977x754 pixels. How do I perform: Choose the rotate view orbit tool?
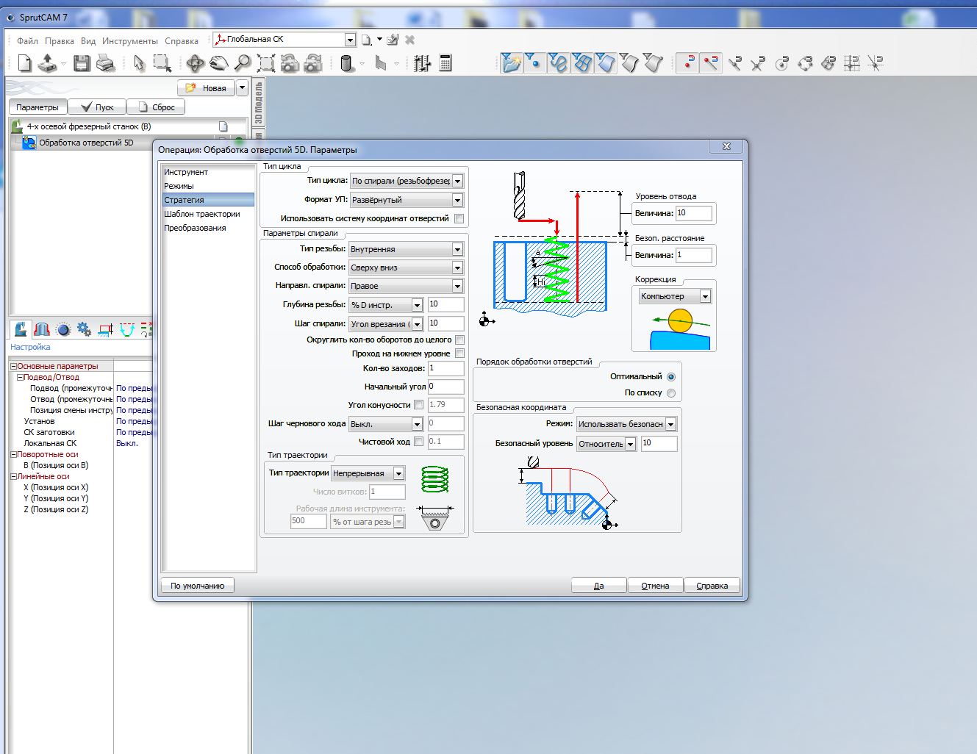[x=195, y=64]
